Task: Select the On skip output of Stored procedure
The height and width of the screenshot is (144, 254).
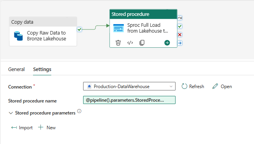Action: 180,18
